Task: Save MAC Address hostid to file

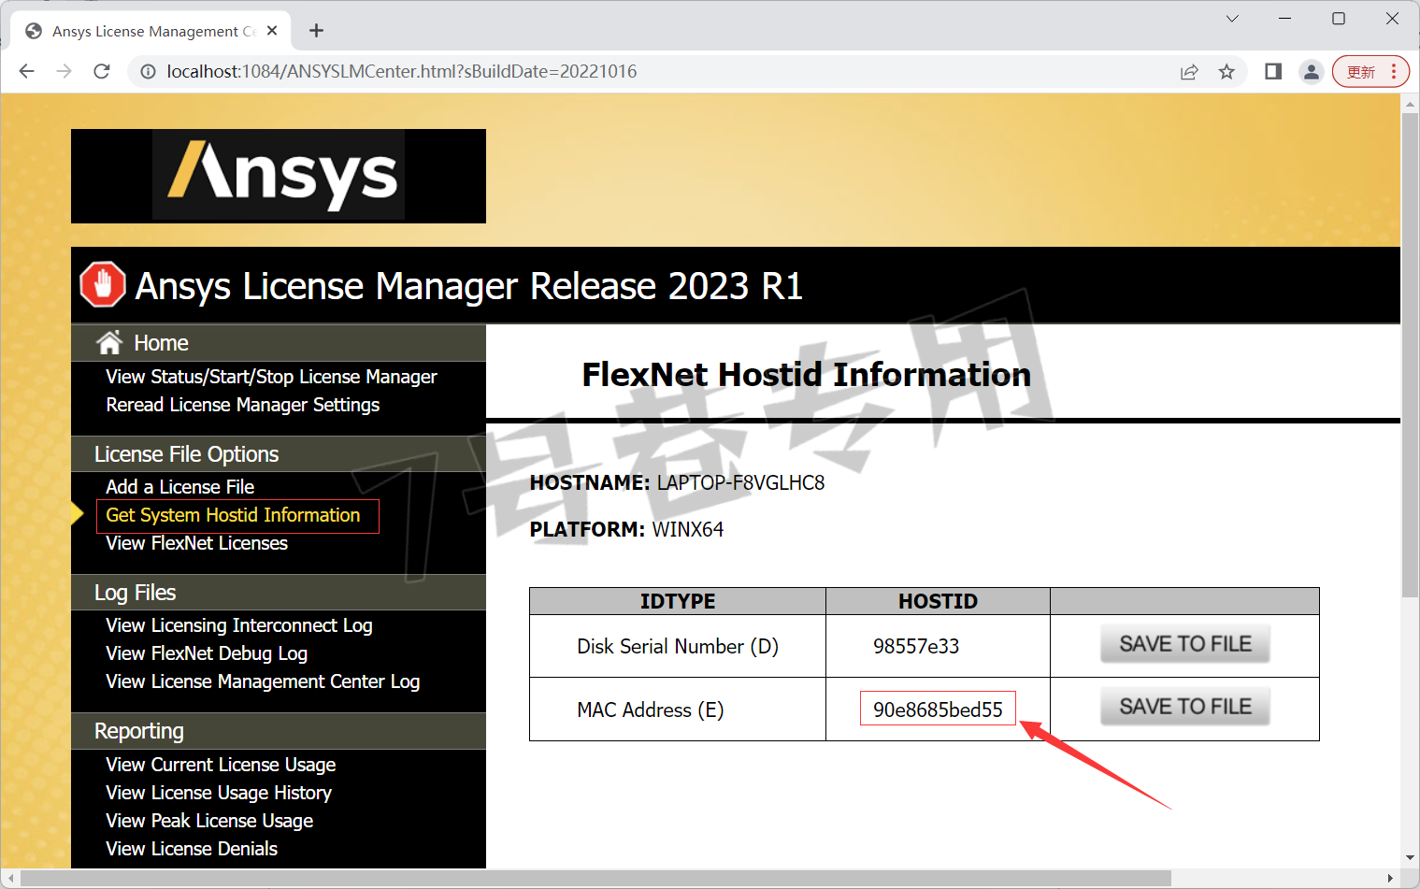Action: click(1185, 707)
